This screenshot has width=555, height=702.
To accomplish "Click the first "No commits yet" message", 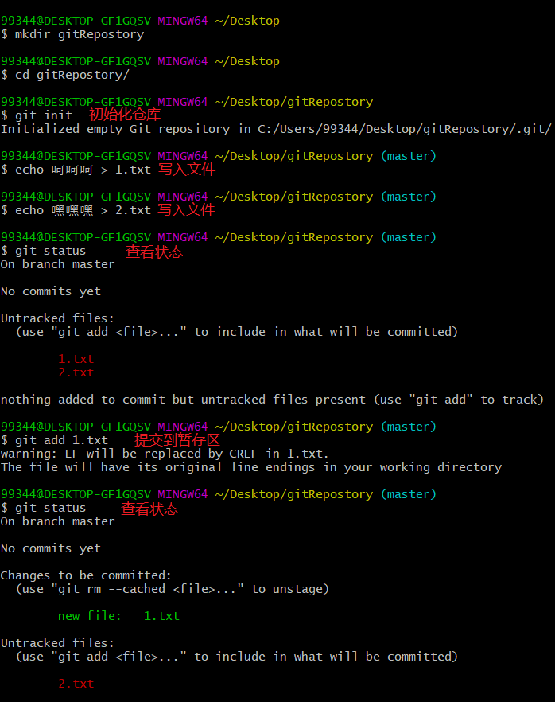I will [x=51, y=291].
